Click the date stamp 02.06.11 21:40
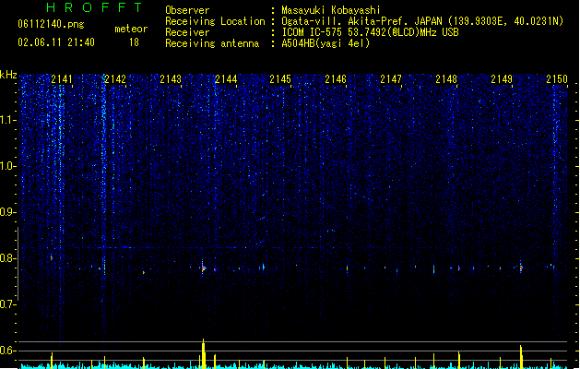Screen dimensions: 580x369 [56, 42]
